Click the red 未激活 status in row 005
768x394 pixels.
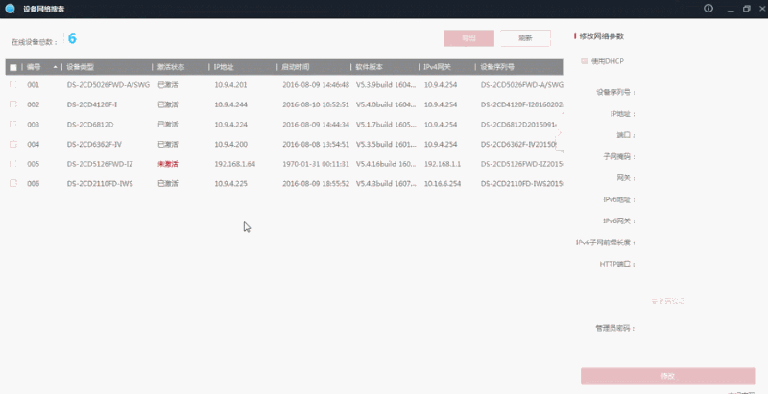point(168,164)
